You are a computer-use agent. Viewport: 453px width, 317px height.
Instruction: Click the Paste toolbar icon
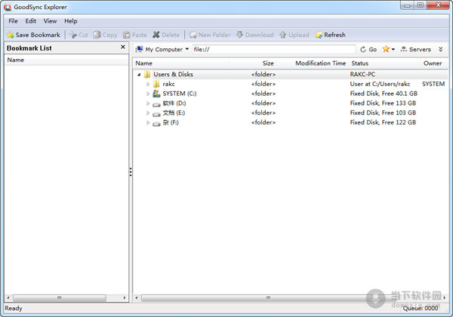[x=127, y=35]
